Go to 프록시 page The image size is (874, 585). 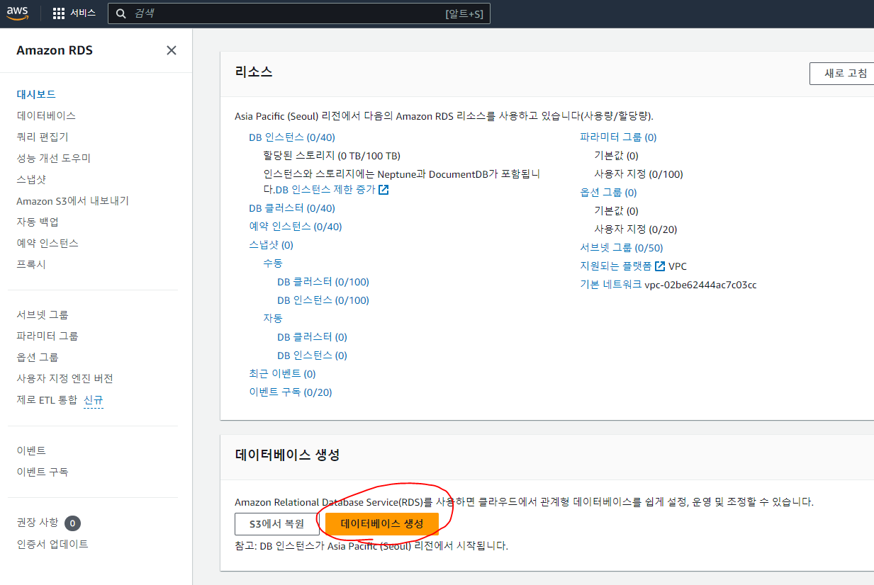click(x=31, y=264)
